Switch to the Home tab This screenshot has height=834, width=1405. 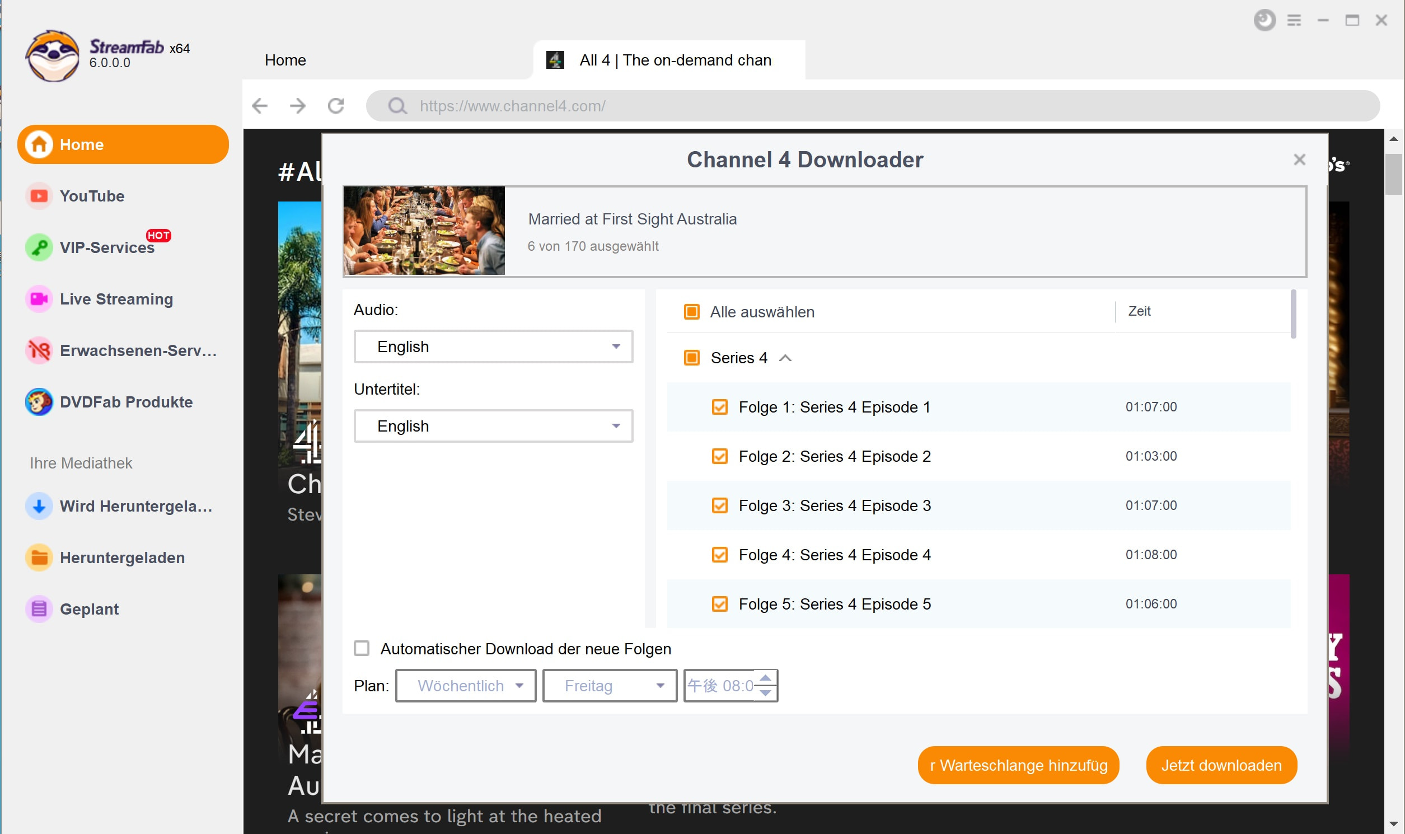point(285,60)
